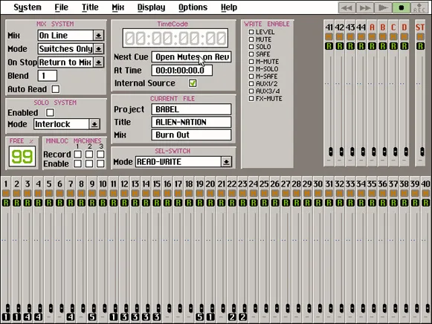Viewport: 432px width, 324px height.
Task: Toggle channel 20 orange mute button
Action: click(x=210, y=193)
